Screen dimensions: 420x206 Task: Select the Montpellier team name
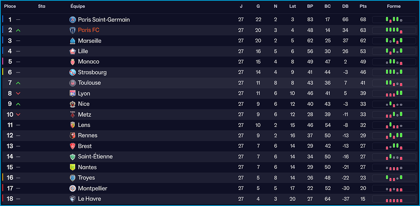[x=92, y=189]
